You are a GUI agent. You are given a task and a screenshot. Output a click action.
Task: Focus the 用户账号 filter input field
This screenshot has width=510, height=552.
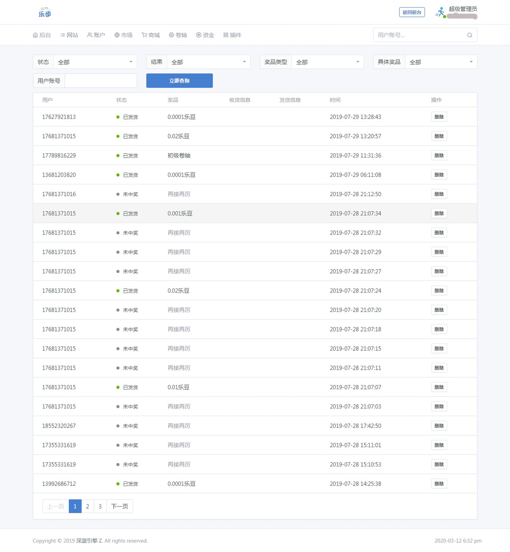pyautogui.click(x=101, y=81)
